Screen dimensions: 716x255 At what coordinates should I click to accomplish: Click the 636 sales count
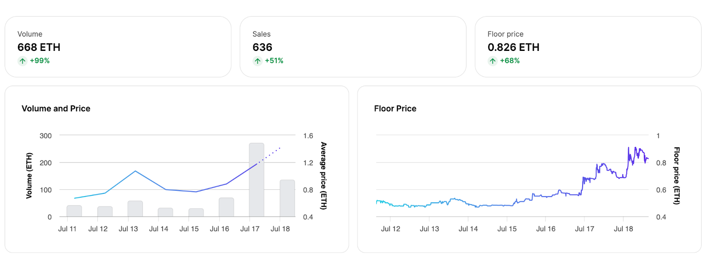[x=262, y=47]
